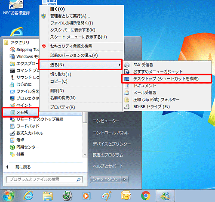
Task: Open はじめに in the accessories list
Action: coord(21,84)
